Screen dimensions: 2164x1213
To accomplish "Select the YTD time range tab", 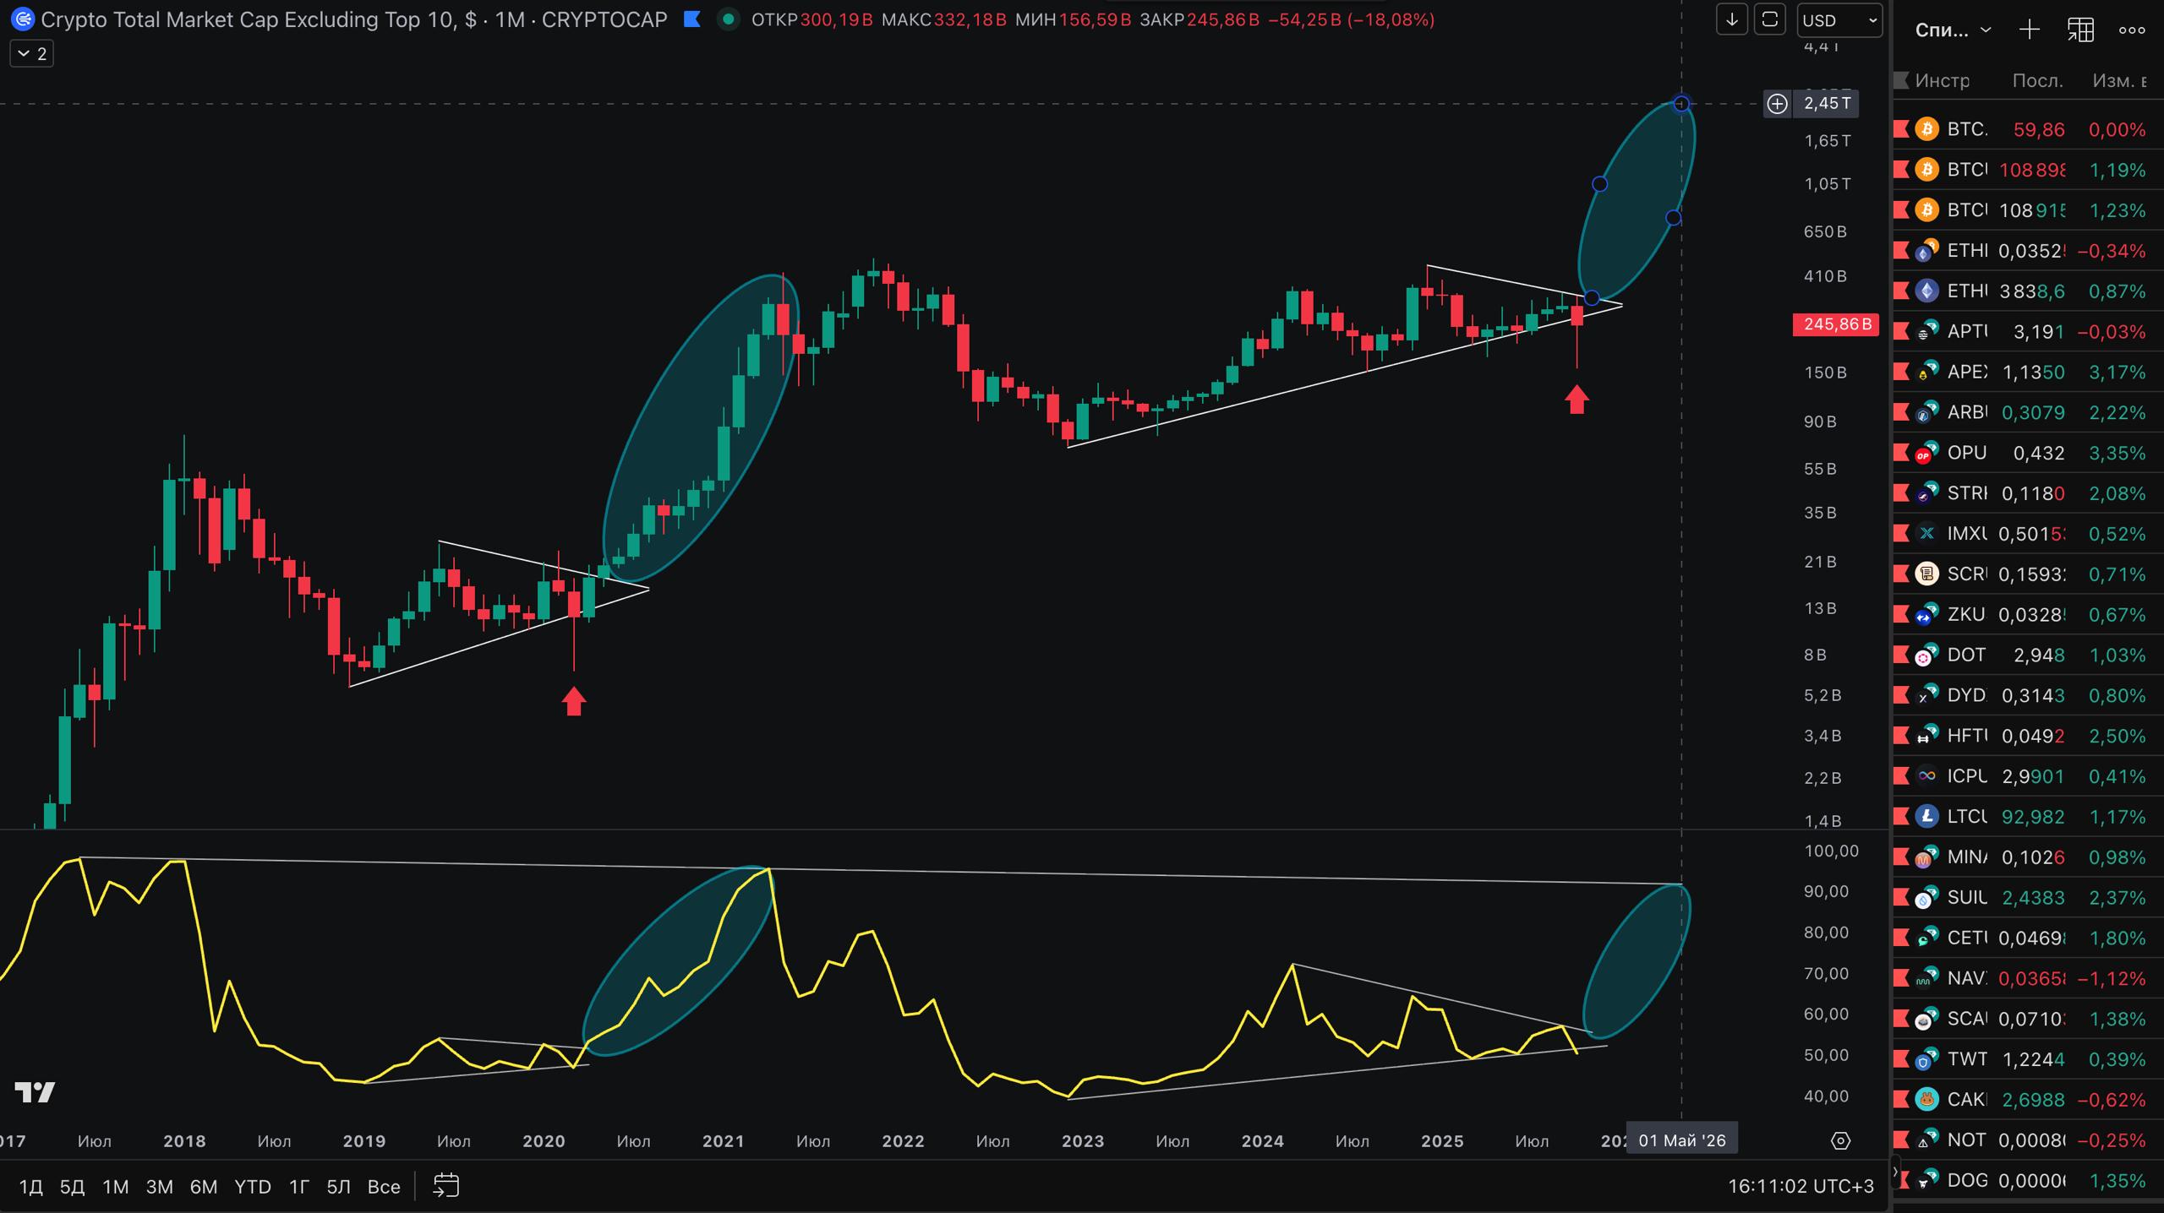I will 252,1187.
